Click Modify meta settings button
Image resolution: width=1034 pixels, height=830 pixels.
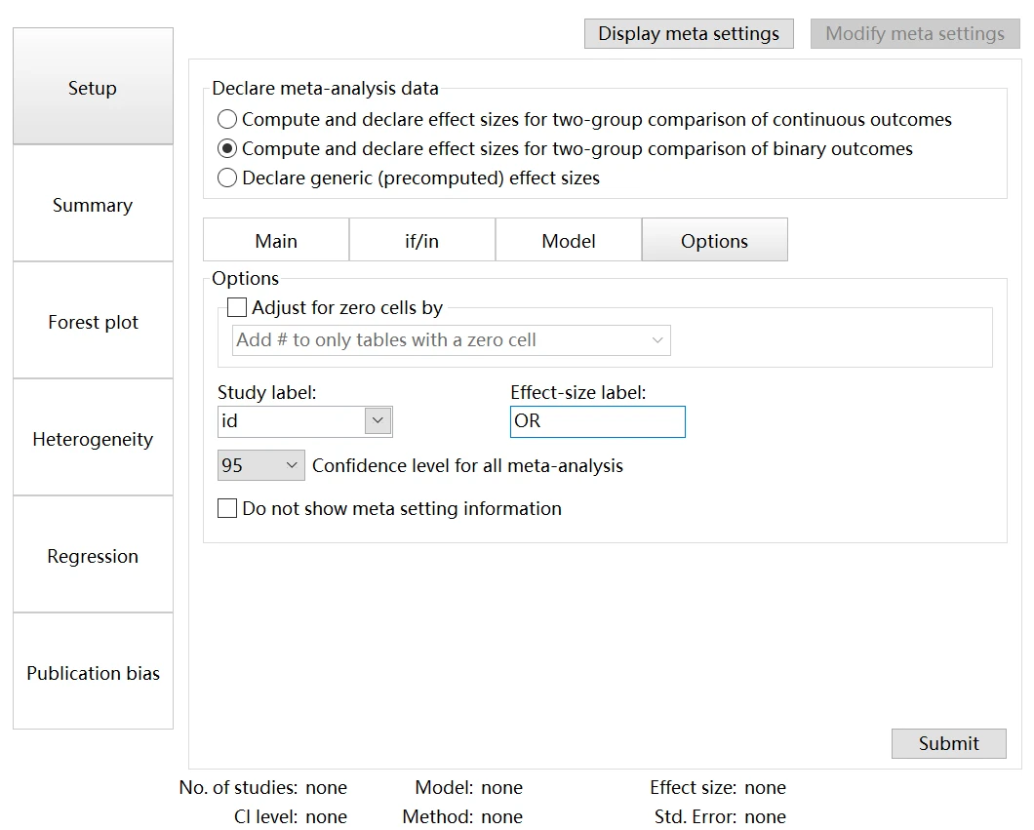(x=915, y=34)
